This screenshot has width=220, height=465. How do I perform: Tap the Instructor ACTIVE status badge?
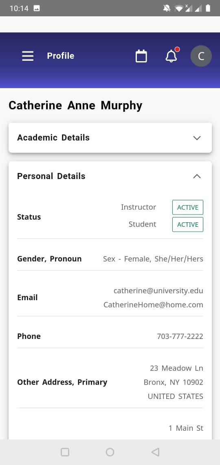[x=188, y=207]
